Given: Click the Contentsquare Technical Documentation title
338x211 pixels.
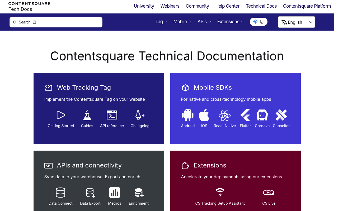Looking at the screenshot, I should (167, 56).
